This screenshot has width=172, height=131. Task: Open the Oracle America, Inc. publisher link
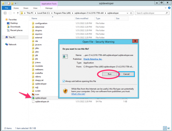coord(93,59)
